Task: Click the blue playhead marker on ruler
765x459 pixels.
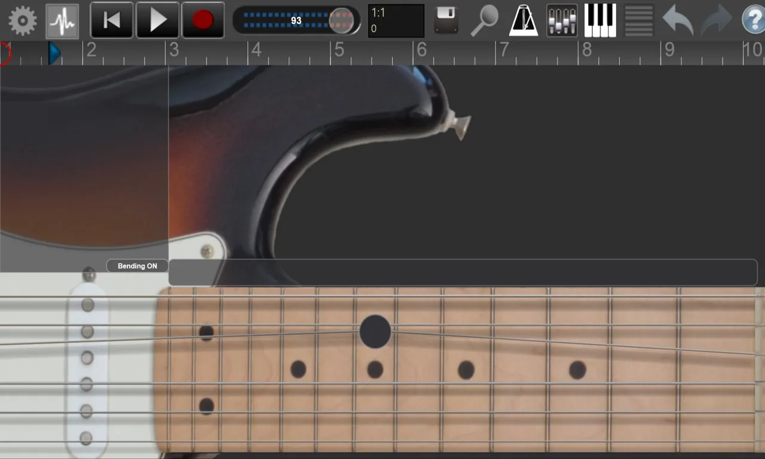Action: point(54,53)
